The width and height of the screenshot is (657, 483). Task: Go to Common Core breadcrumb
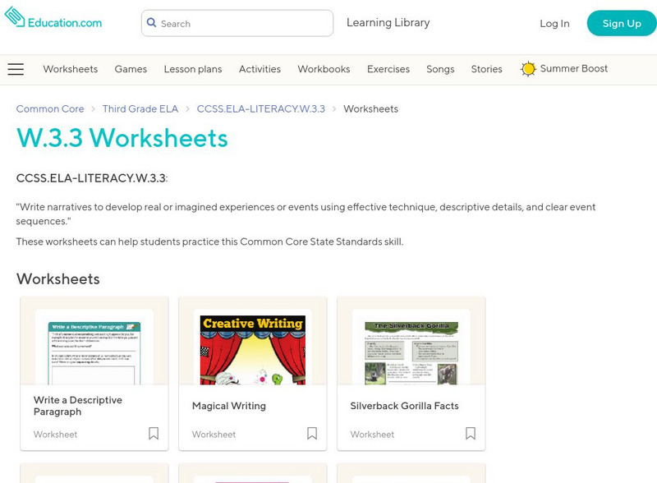[50, 109]
